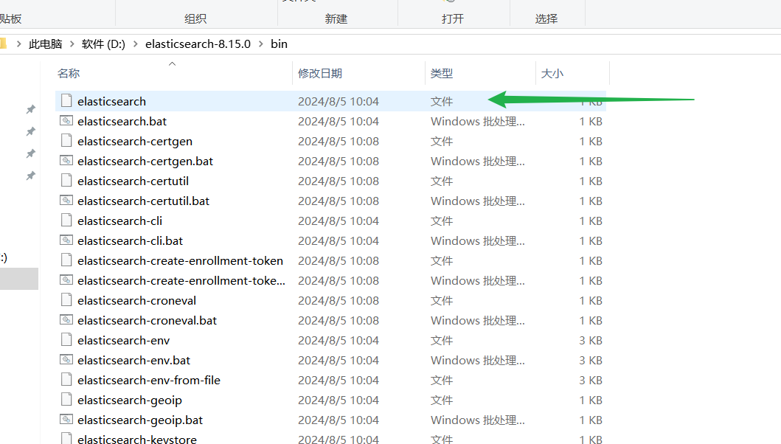Click the third pin icon in the sidebar
This screenshot has width=781, height=444.
pyautogui.click(x=31, y=153)
